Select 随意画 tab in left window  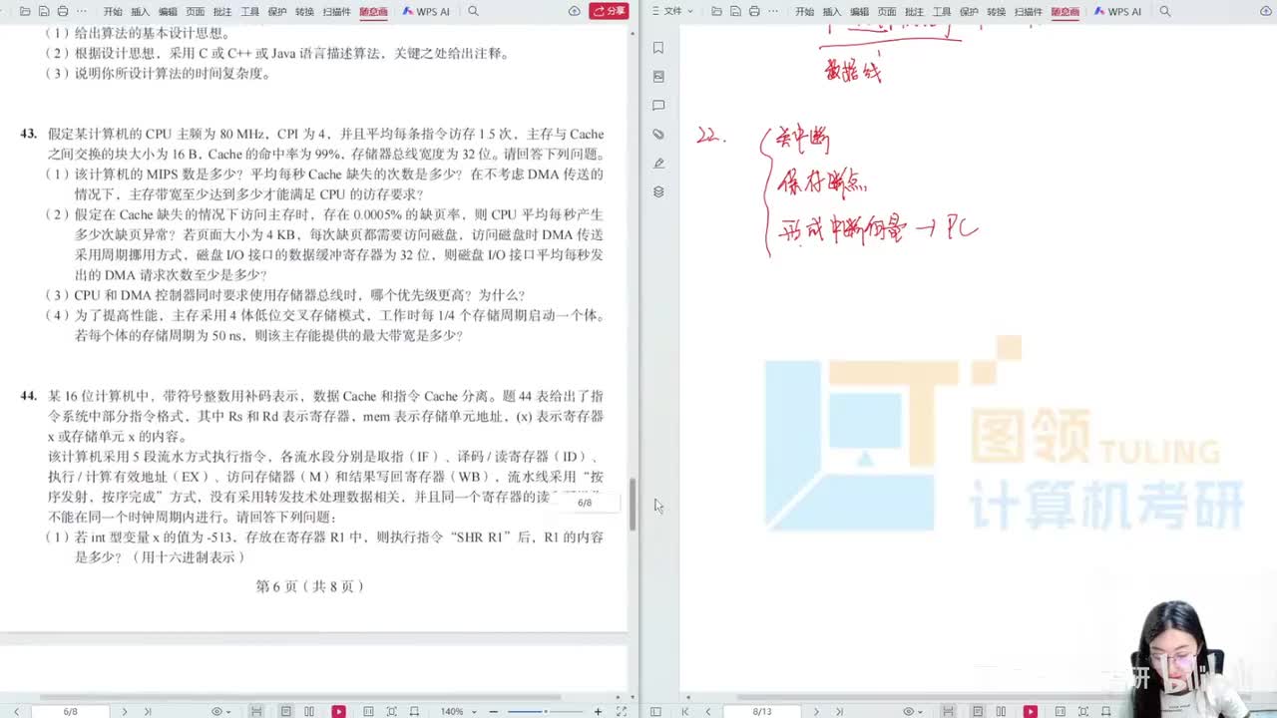[373, 12]
